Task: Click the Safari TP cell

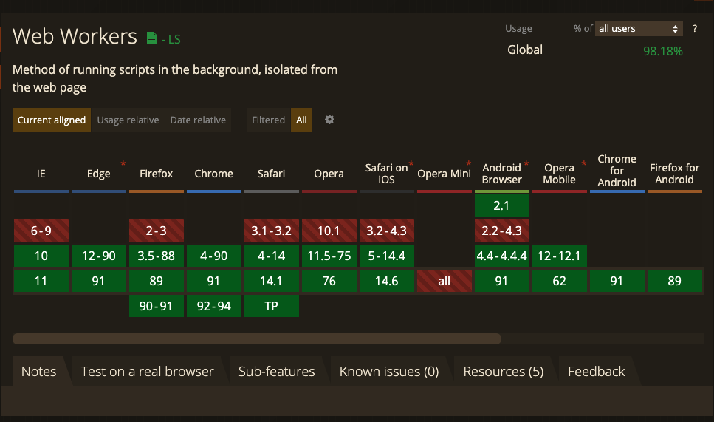Action: point(272,306)
